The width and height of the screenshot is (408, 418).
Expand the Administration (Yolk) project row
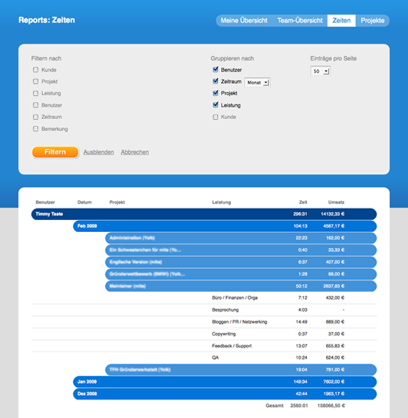pyautogui.click(x=241, y=238)
